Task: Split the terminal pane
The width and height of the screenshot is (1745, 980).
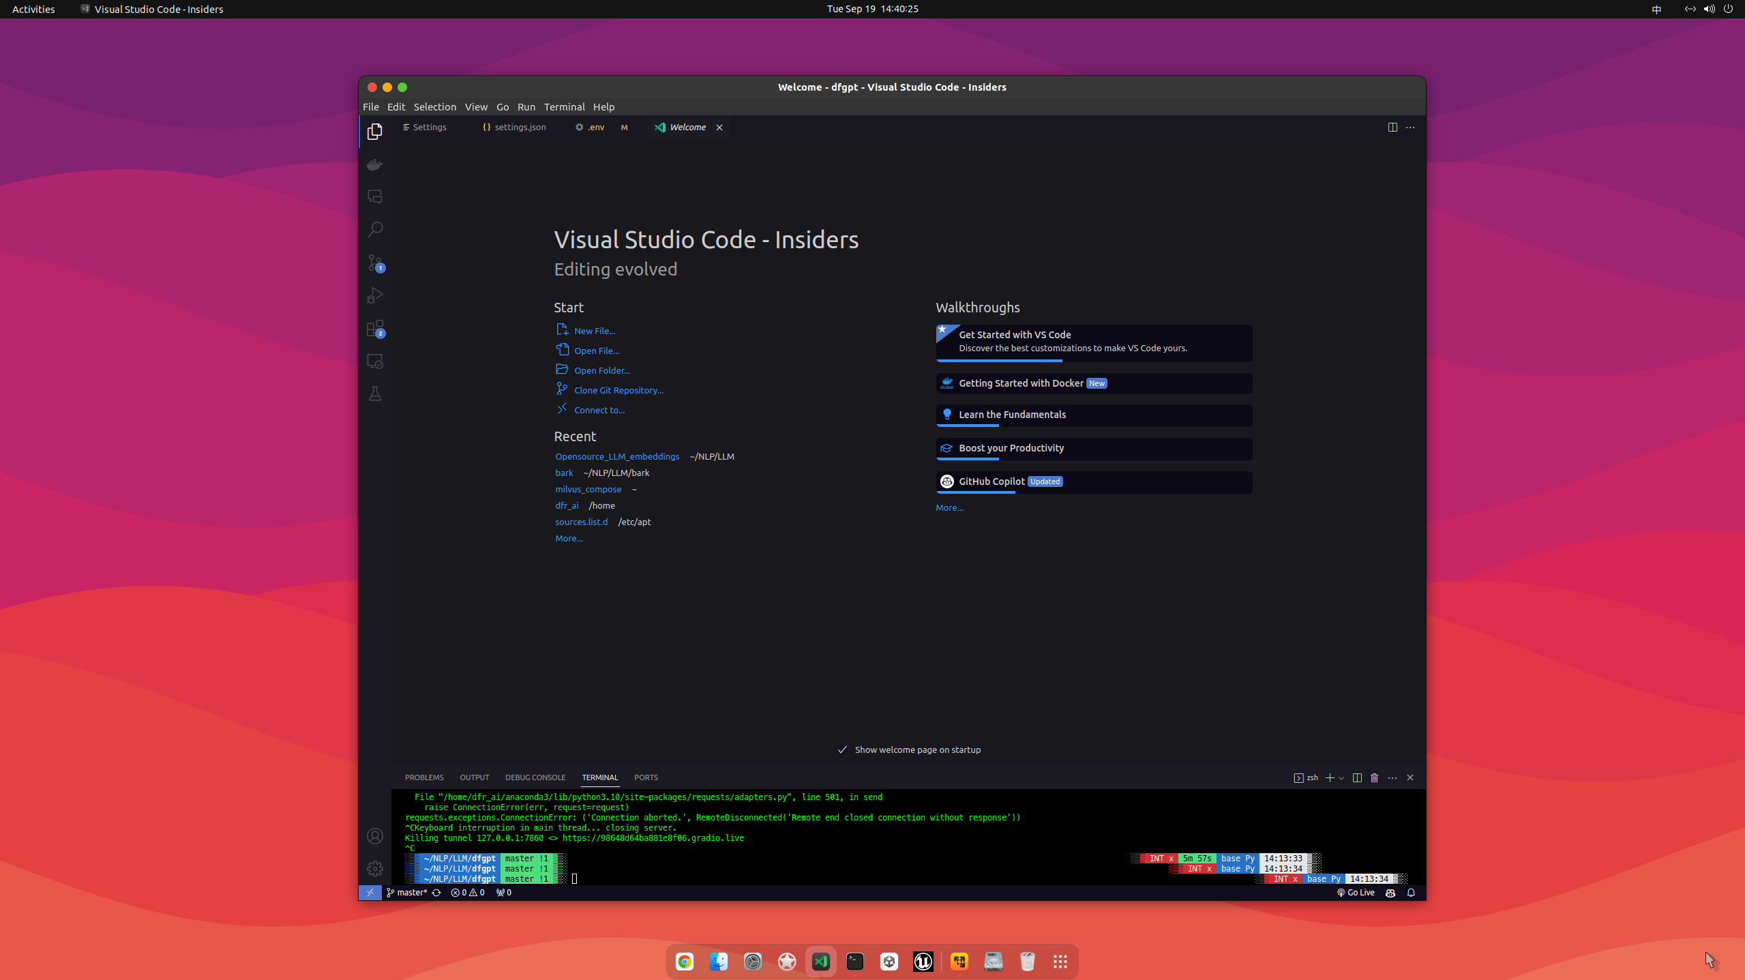Action: (1356, 777)
